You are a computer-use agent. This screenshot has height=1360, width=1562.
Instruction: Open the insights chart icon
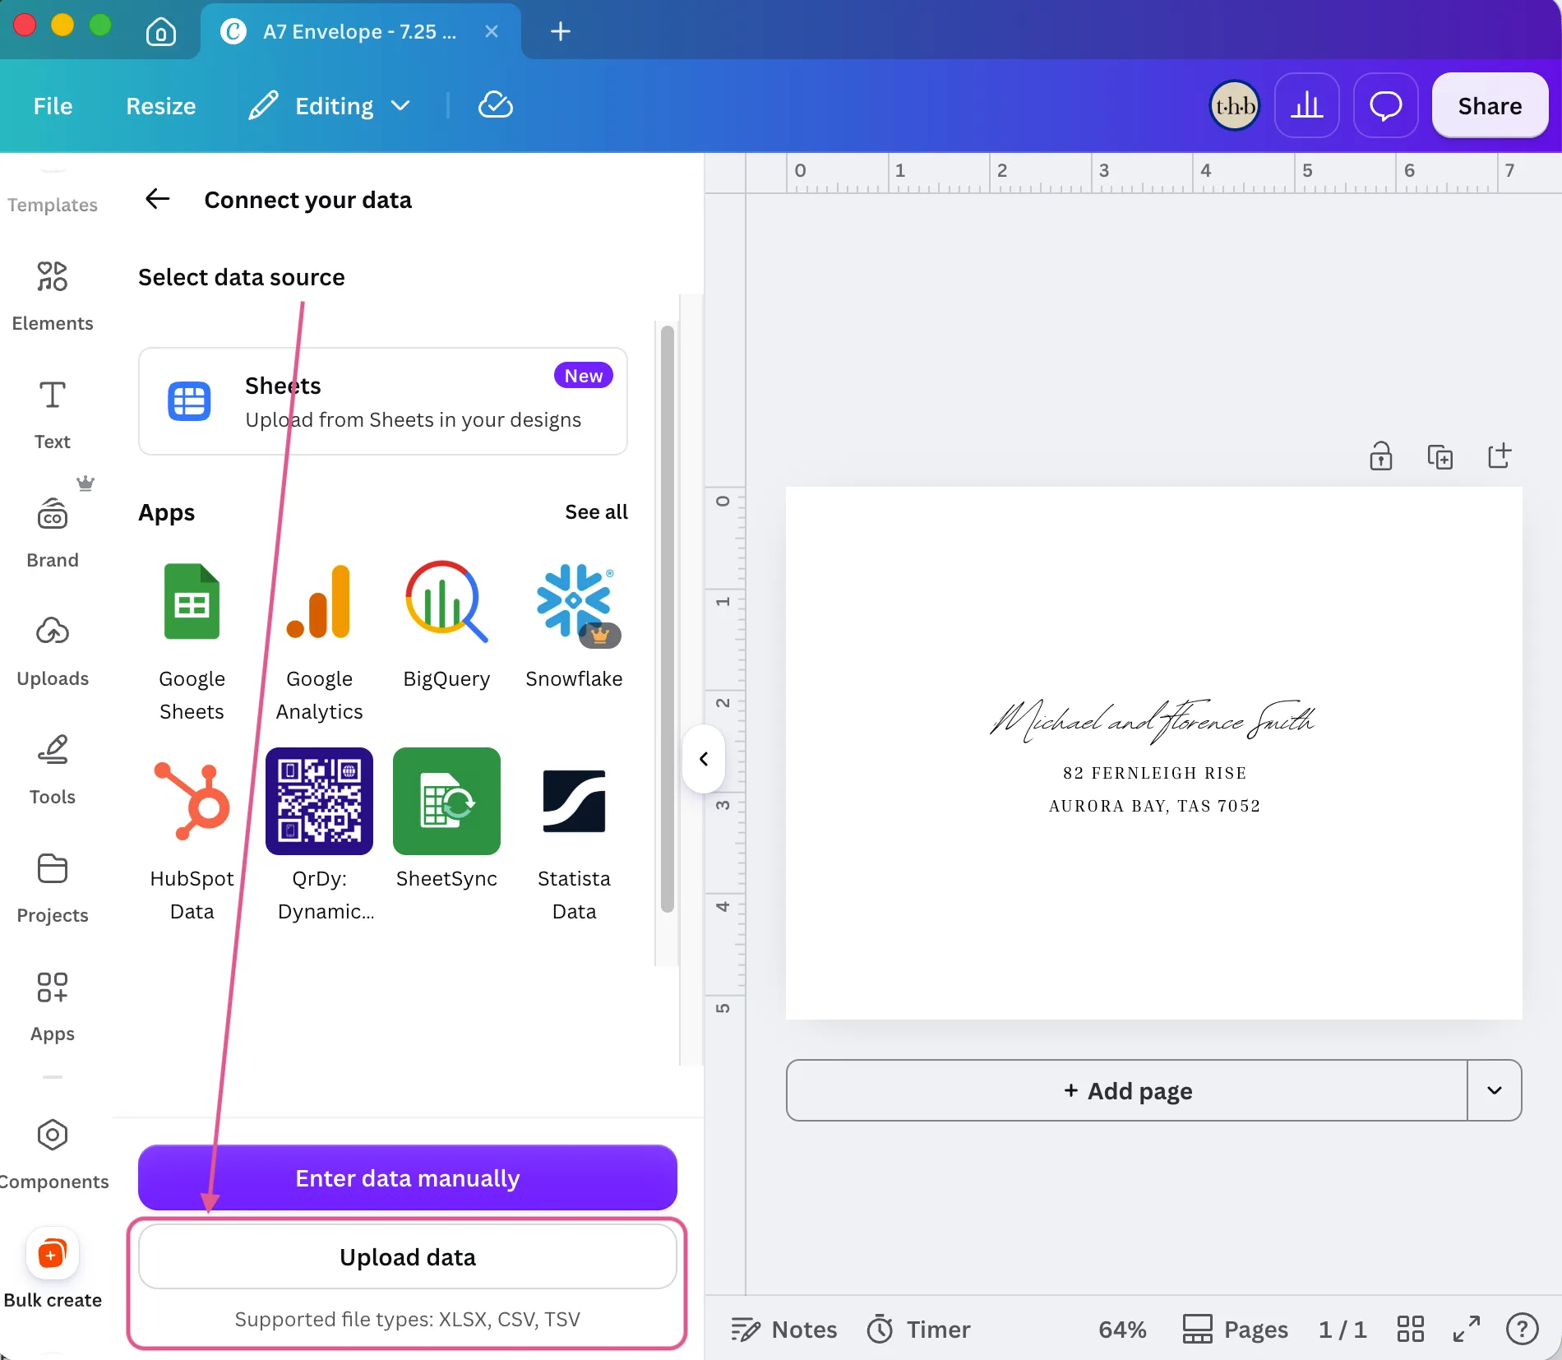[x=1306, y=105]
